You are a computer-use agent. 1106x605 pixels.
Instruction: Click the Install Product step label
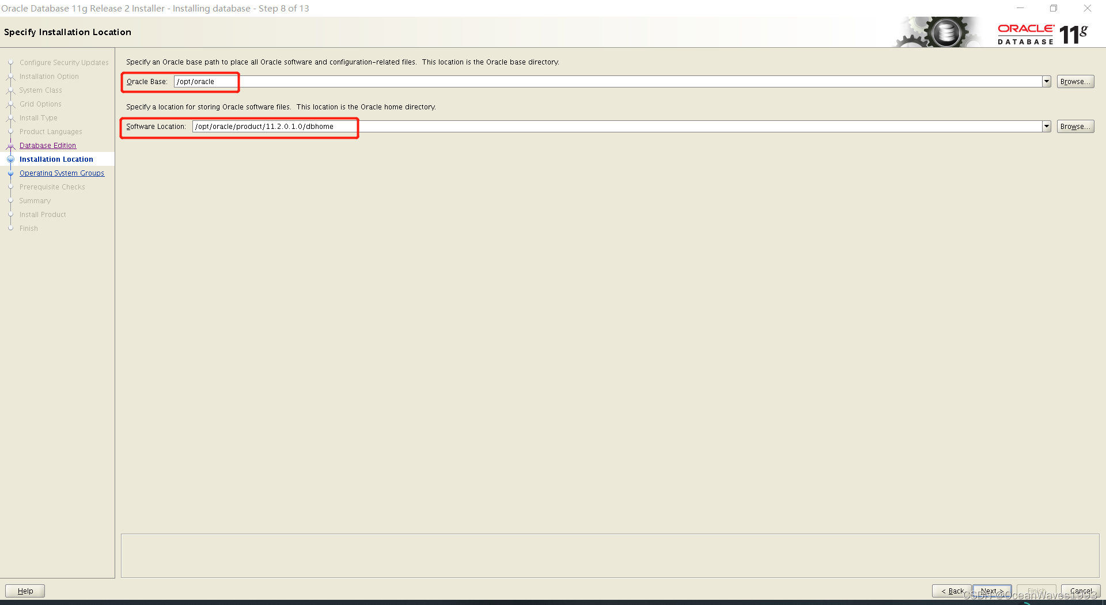pos(43,215)
